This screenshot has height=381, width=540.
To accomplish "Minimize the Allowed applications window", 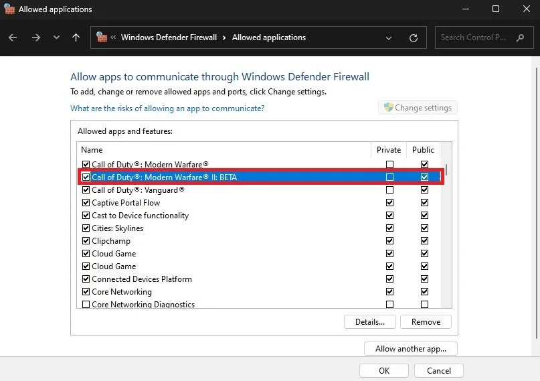I will [466, 9].
